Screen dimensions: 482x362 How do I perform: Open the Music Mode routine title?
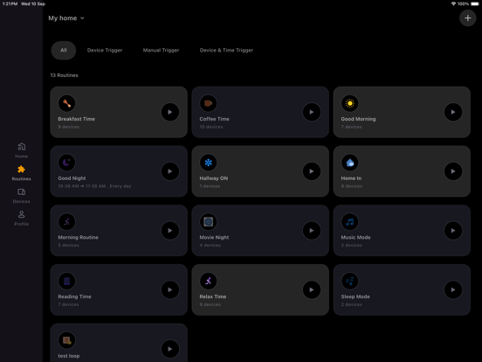pos(355,237)
